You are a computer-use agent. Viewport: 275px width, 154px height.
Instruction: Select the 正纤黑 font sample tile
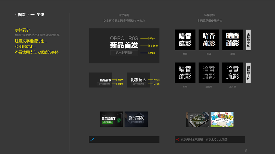point(233,73)
